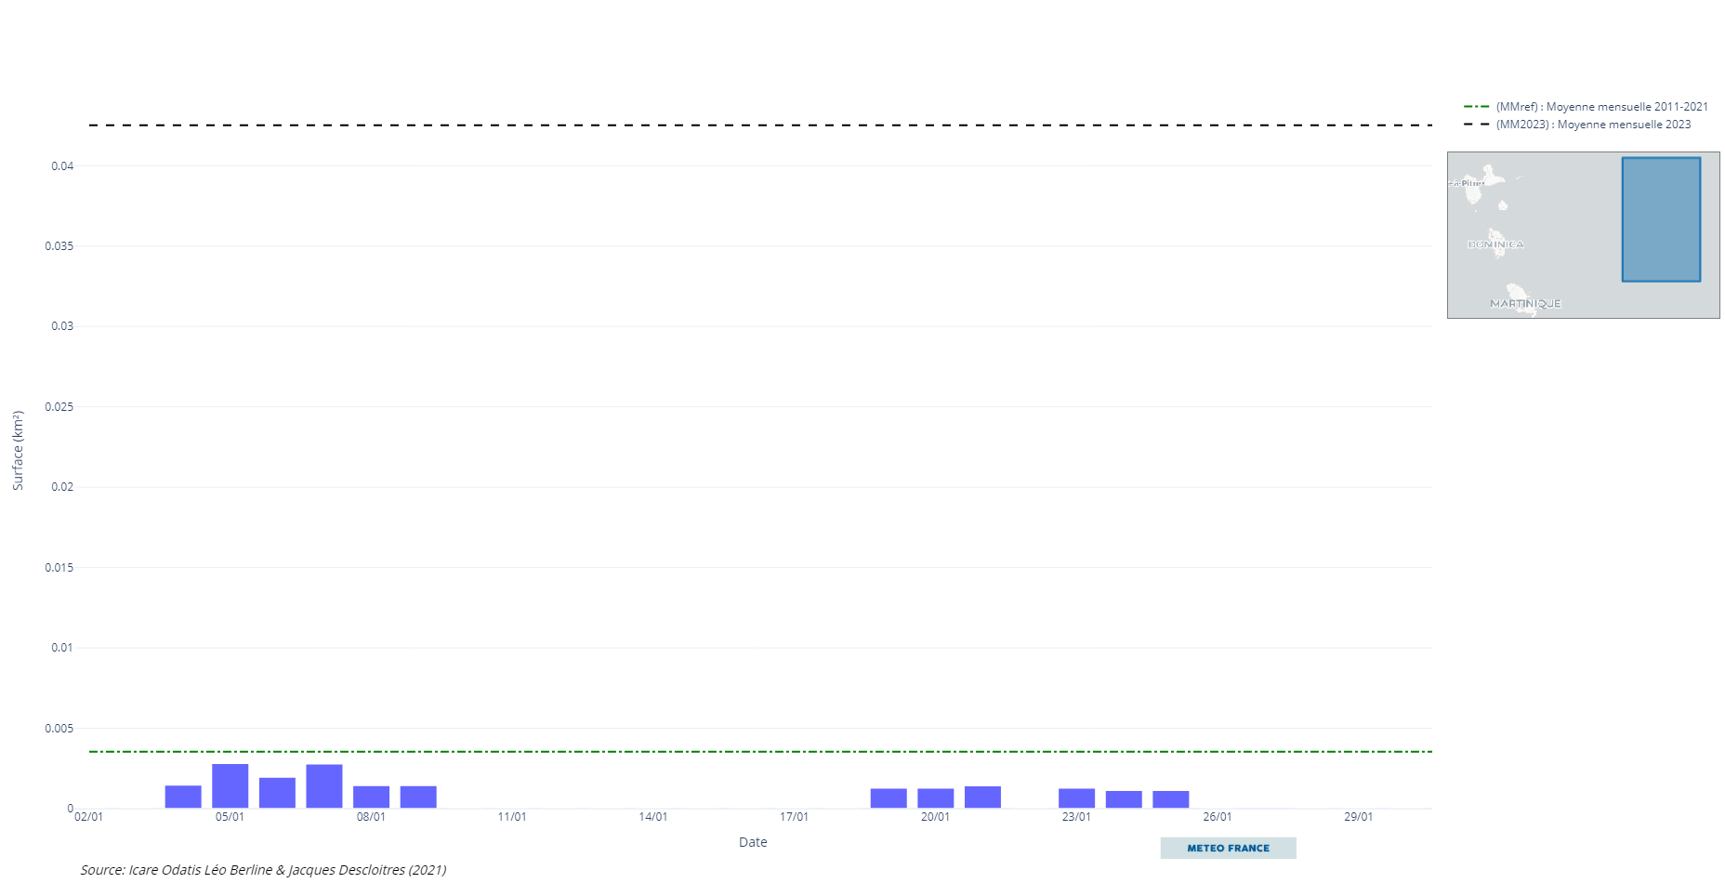Click the black dashed line icon in legend

(1476, 125)
